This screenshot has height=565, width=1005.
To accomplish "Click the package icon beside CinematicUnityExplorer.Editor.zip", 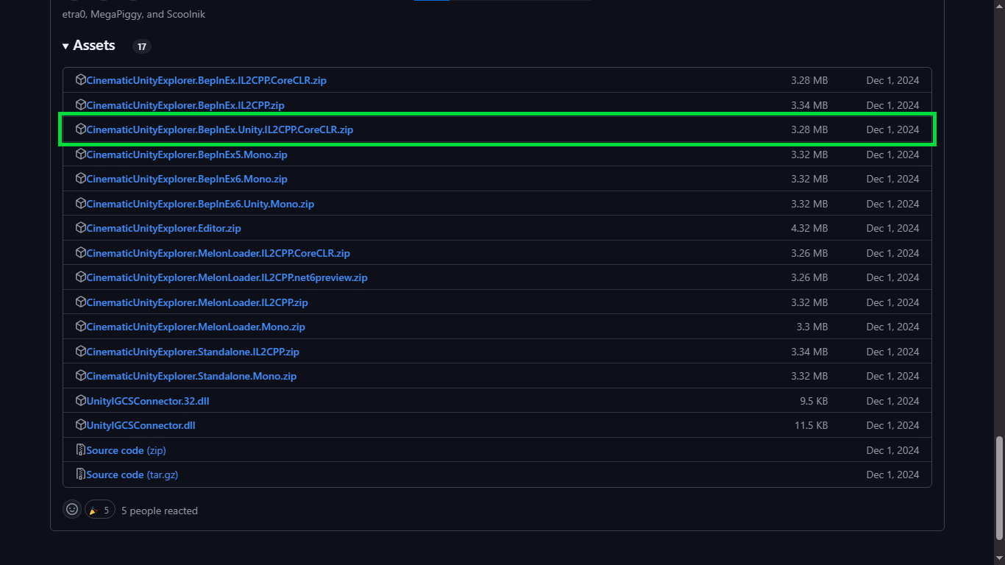I will pos(81,228).
